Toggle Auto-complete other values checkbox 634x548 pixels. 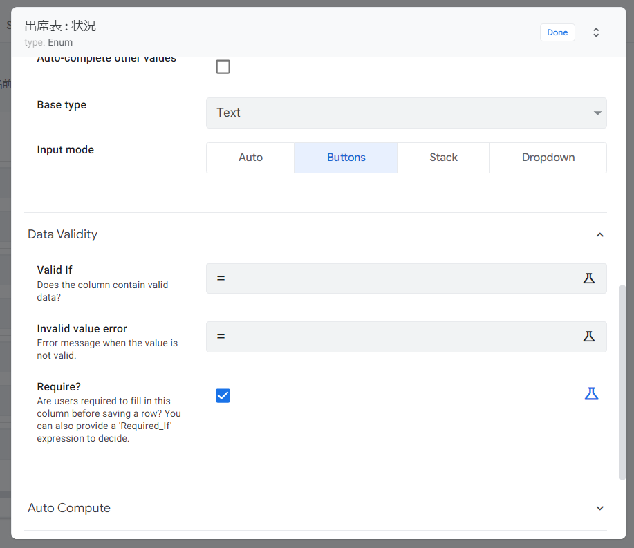[x=223, y=67]
